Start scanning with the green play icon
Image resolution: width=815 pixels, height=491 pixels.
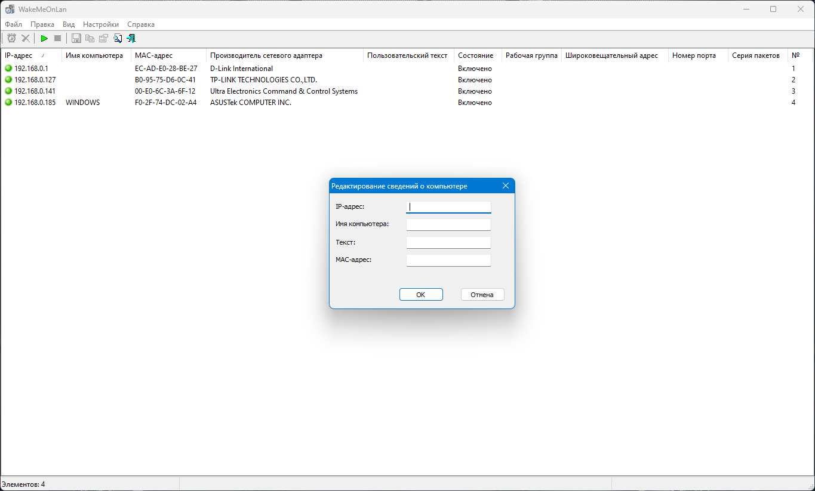(44, 38)
